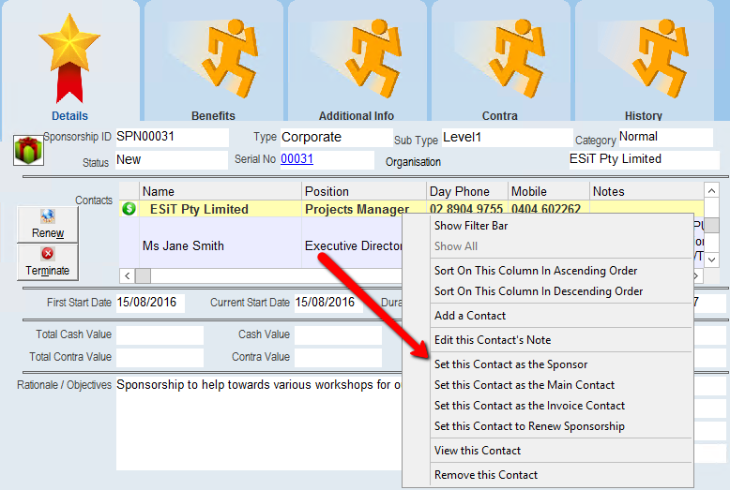Select Sort On This Column In Ascending Order
Viewport: 730px width, 490px height.
(535, 271)
